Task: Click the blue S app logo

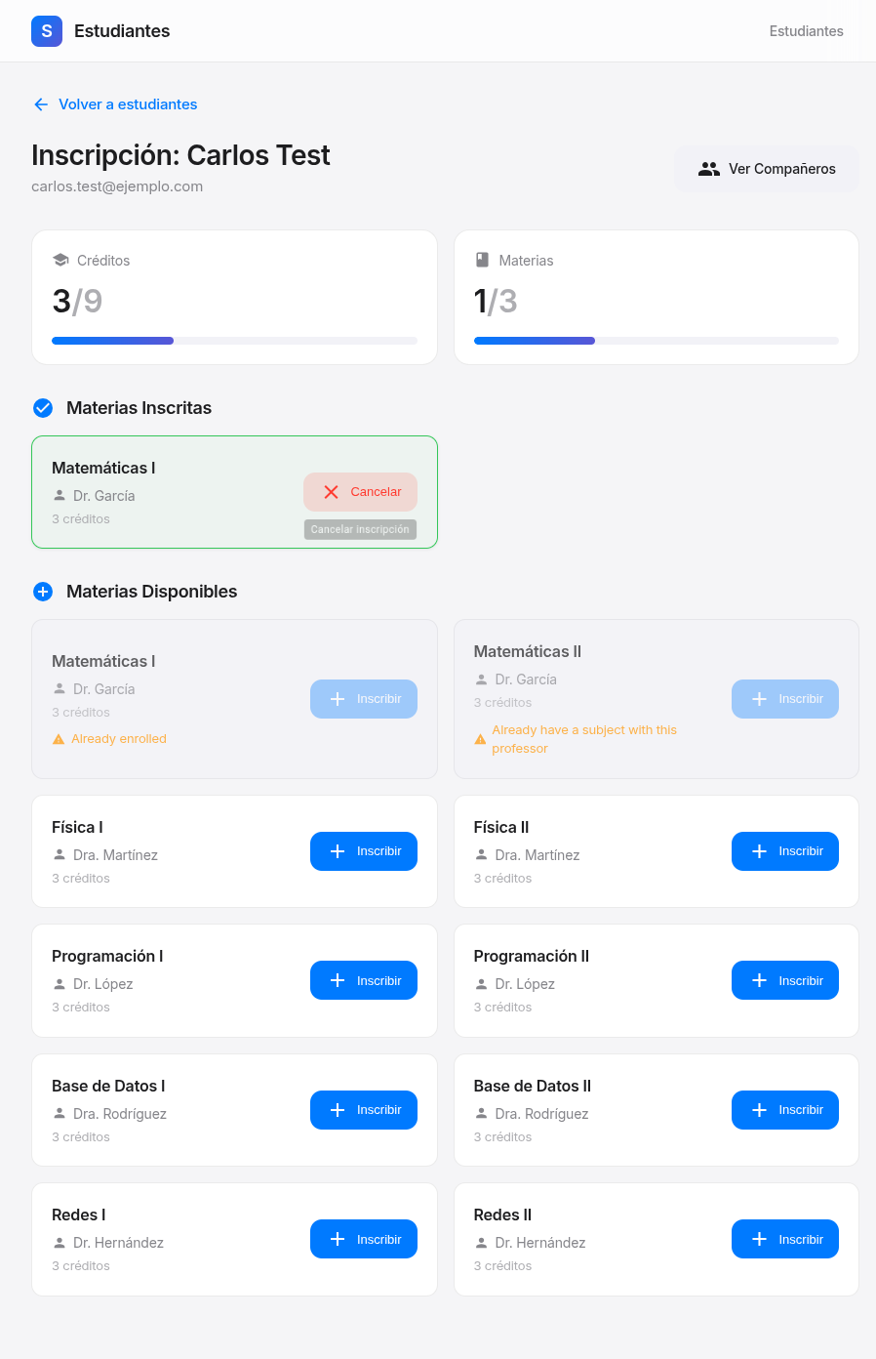Action: (47, 31)
